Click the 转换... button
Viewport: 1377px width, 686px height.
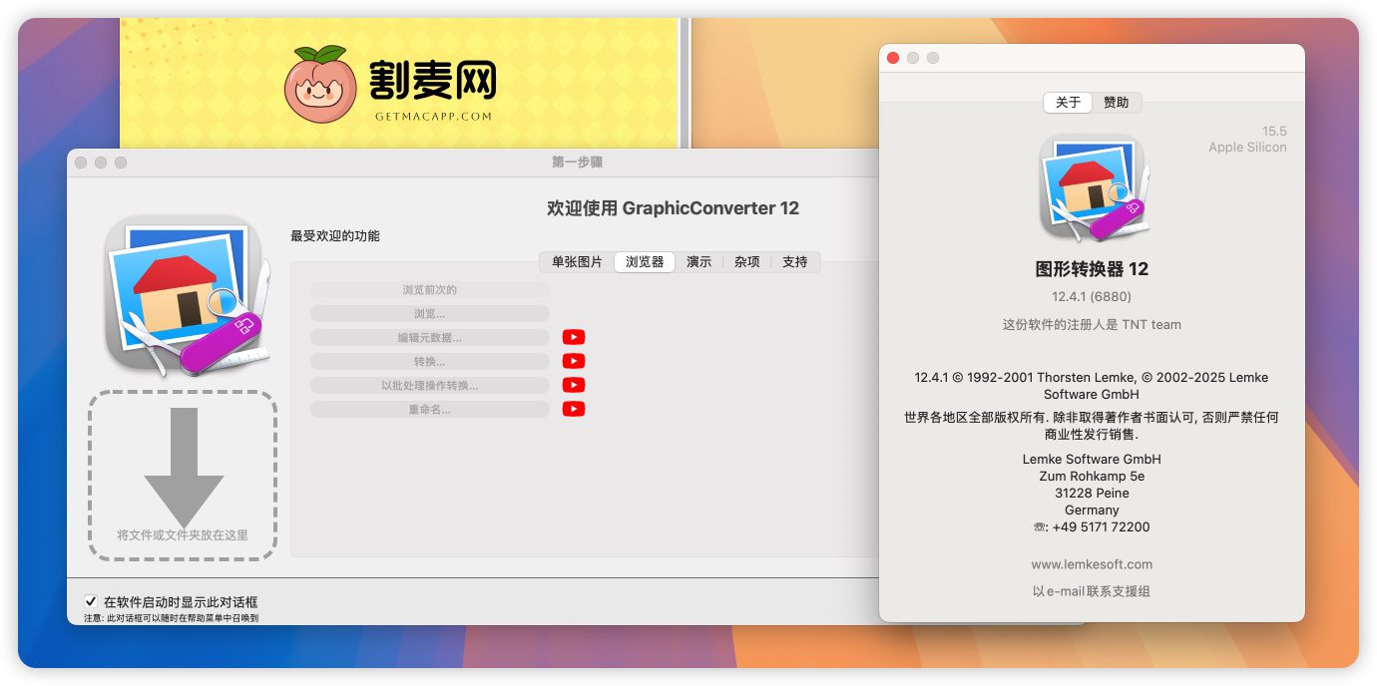pyautogui.click(x=430, y=362)
